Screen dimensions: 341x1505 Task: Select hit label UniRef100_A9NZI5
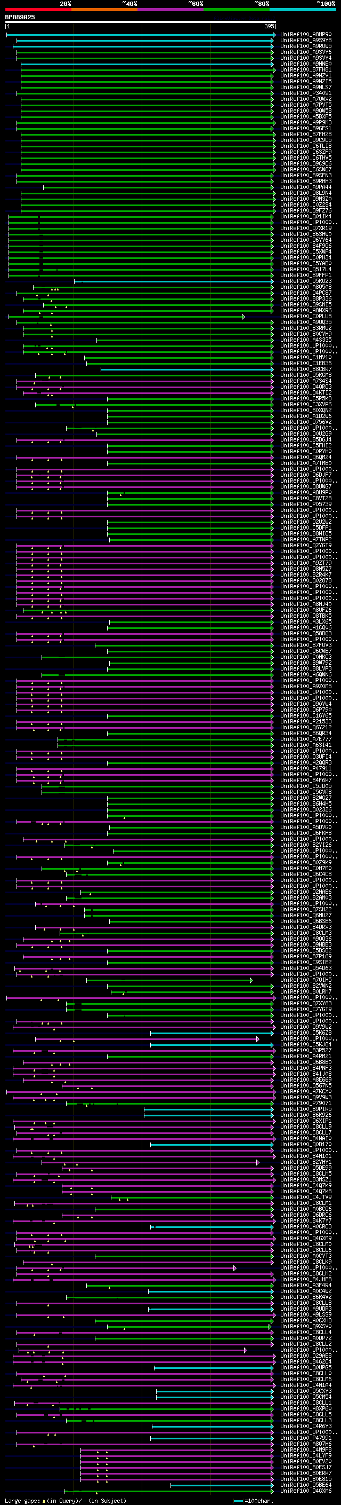(306, 81)
